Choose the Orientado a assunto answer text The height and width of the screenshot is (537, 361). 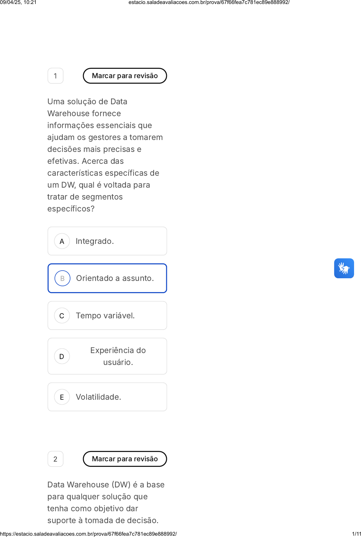[115, 278]
